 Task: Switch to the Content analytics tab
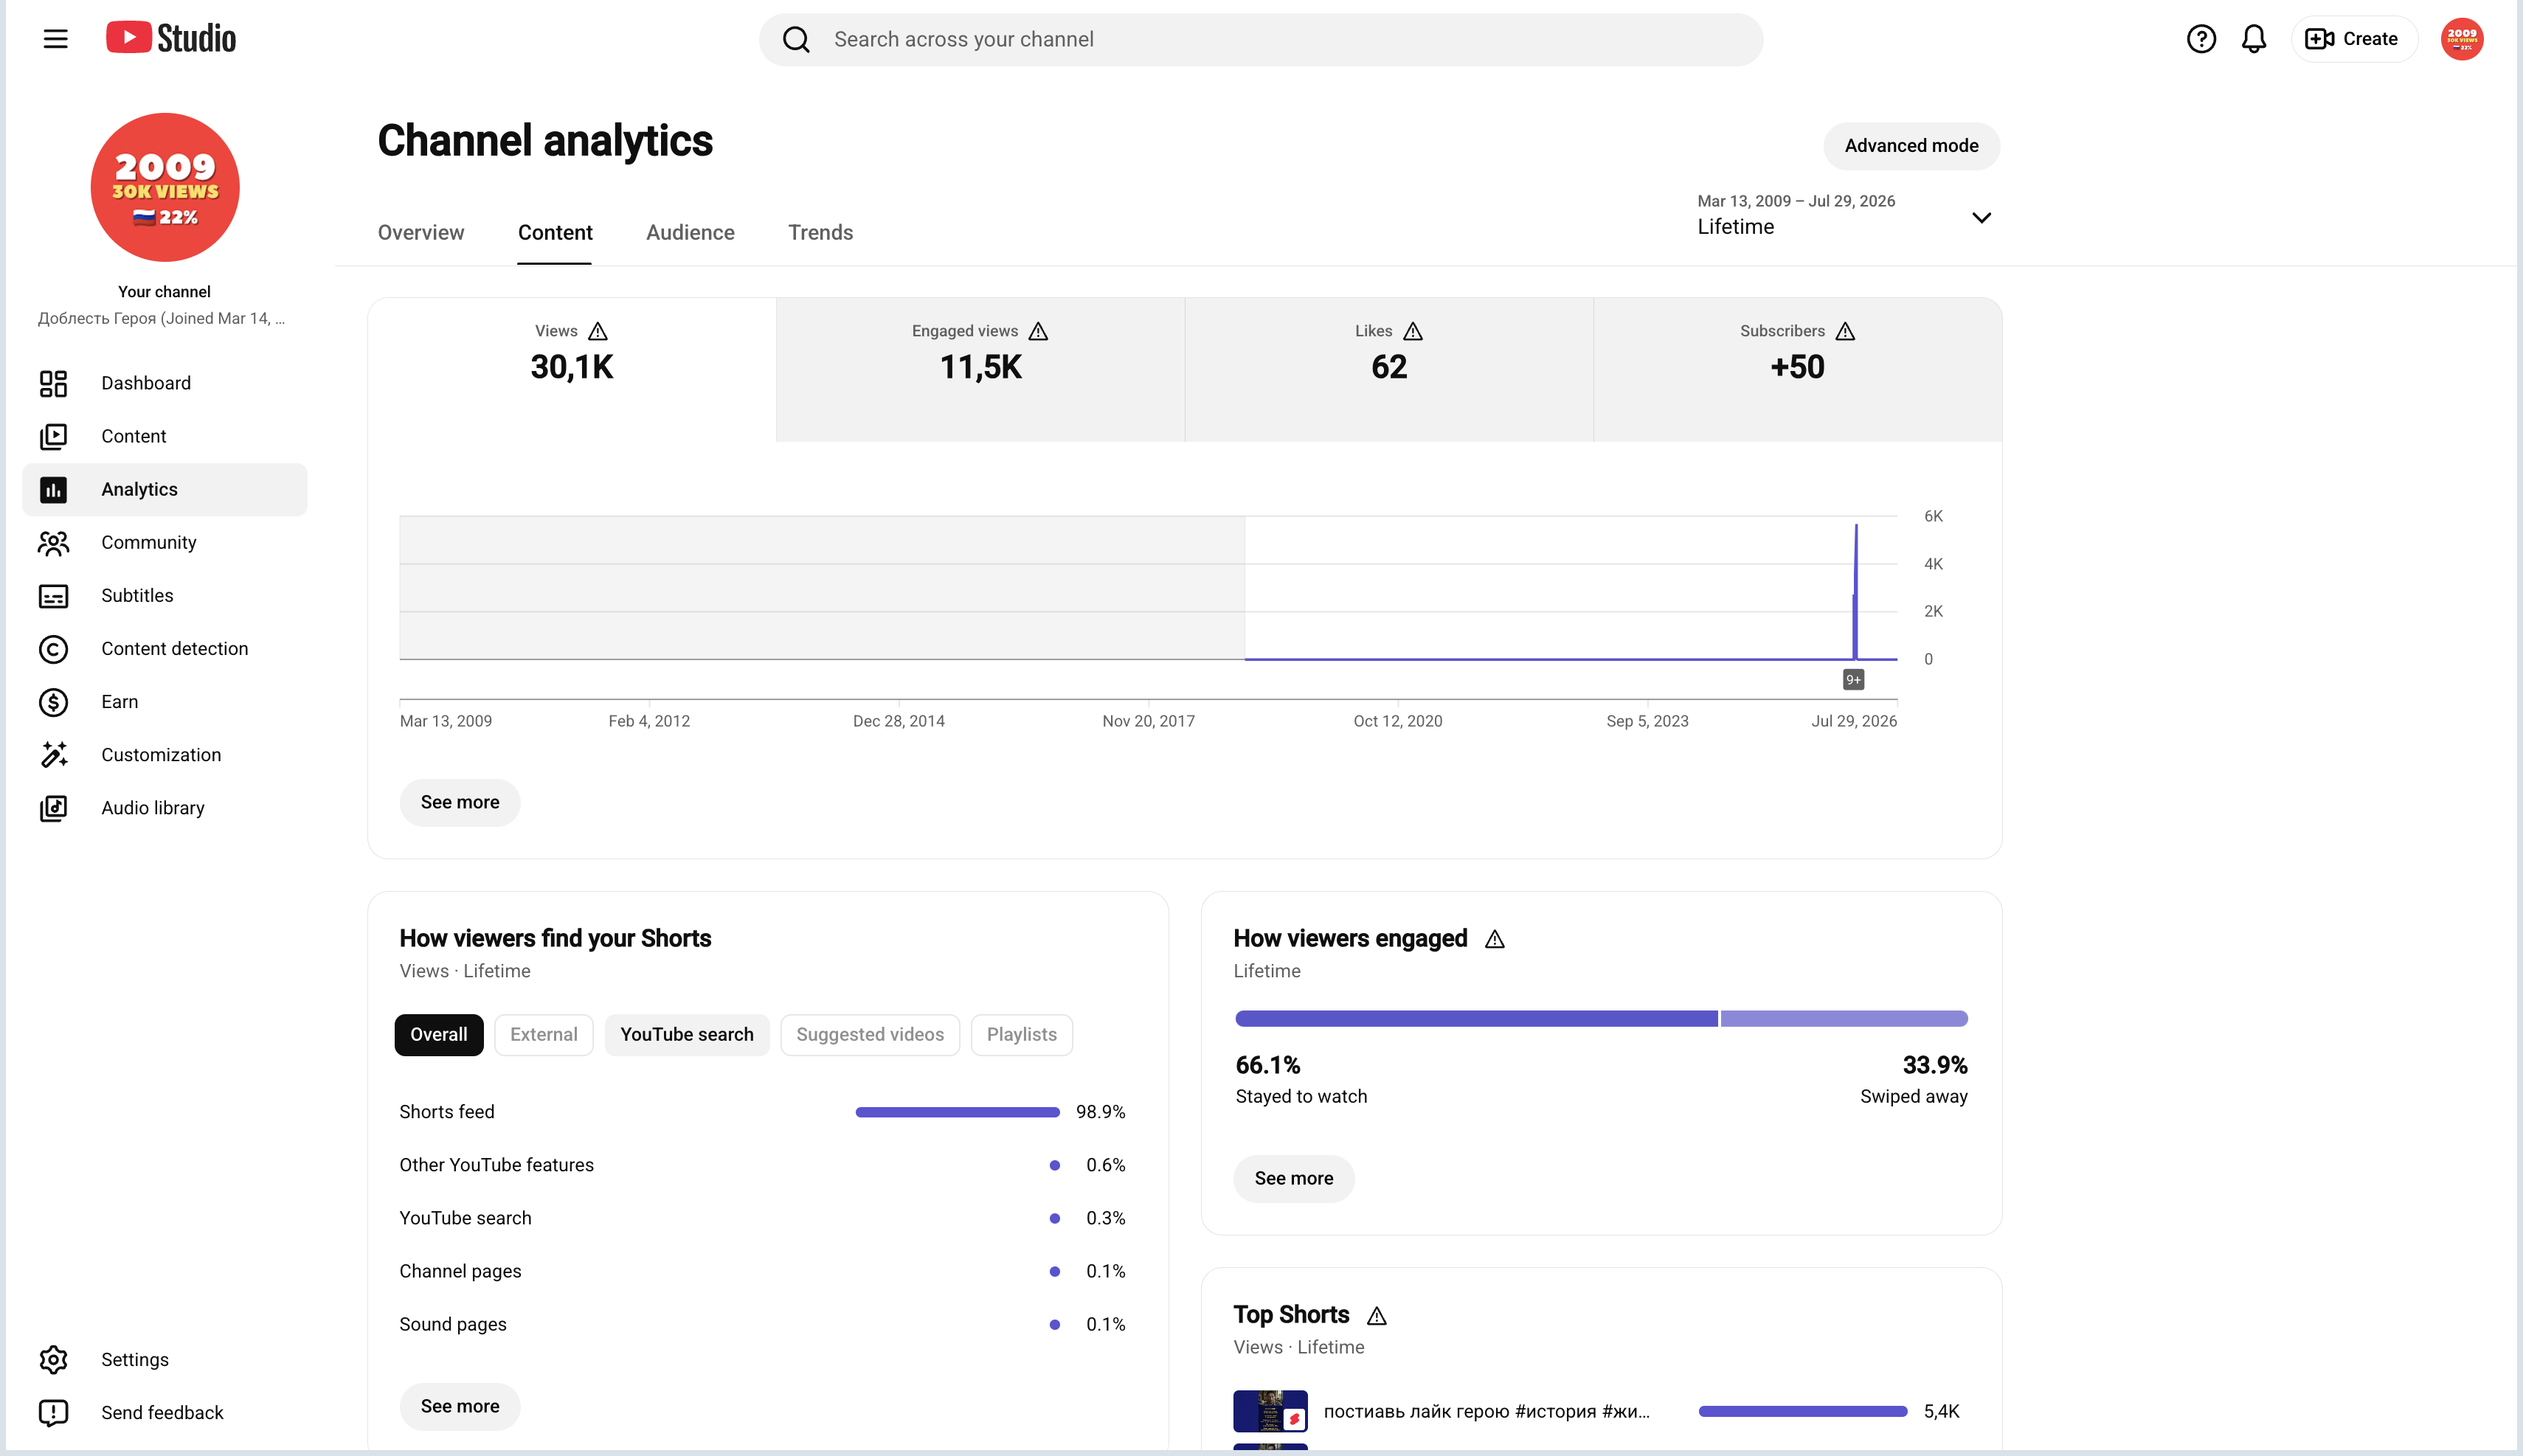click(x=555, y=232)
